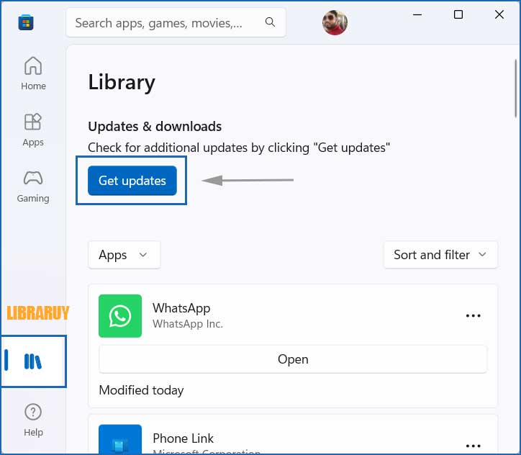The height and width of the screenshot is (455, 521).
Task: Click the Library page heading
Action: 122,82
